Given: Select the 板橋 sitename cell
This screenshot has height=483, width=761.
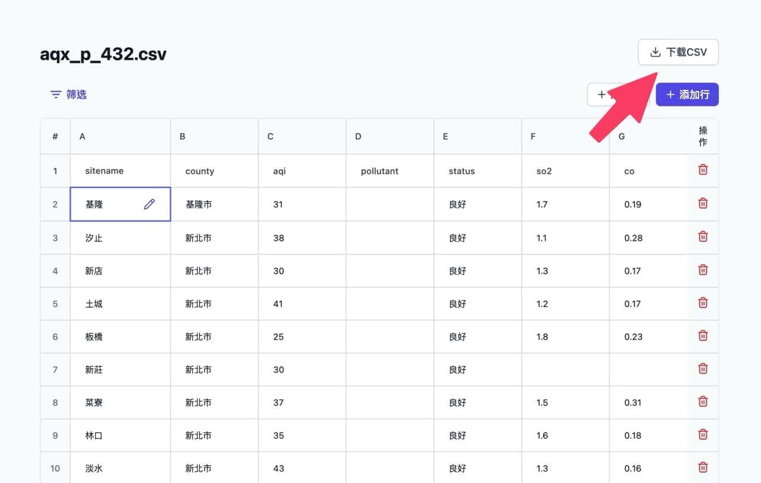Looking at the screenshot, I should pyautogui.click(x=121, y=337).
